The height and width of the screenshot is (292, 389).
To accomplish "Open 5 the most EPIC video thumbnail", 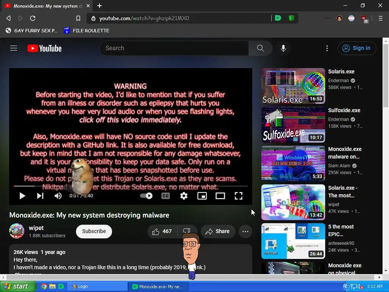I will coord(293,241).
